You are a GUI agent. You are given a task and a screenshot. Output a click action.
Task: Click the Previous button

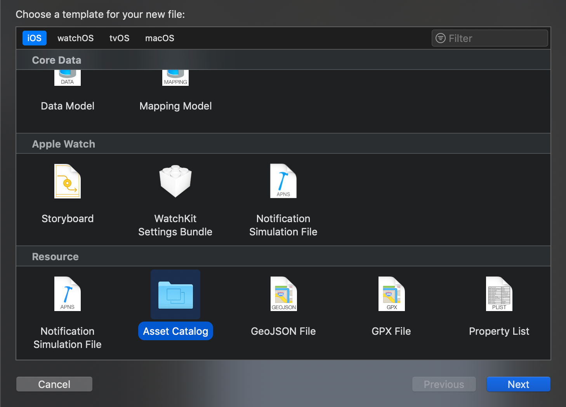point(444,384)
